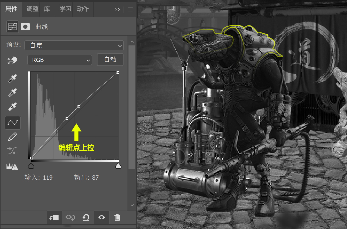Pick the black point eyedropper
The width and height of the screenshot is (347, 229).
12,79
